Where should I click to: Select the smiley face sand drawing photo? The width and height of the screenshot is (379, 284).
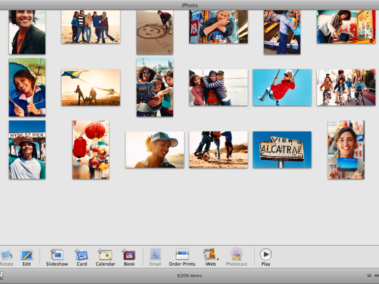(x=155, y=32)
